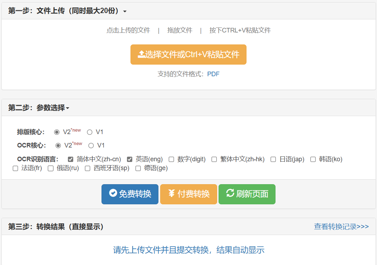The height and width of the screenshot is (265, 377).
Task: Uncheck the 英语(eng) checkbox
Action: click(130, 159)
